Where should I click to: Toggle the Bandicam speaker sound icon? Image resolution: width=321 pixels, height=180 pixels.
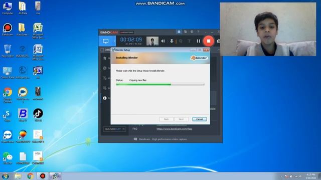[163, 41]
